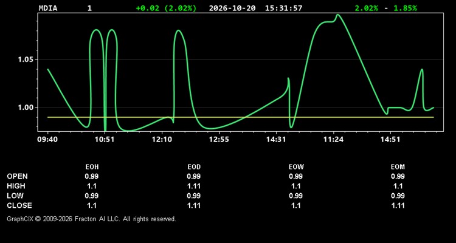456x243 pixels.
Task: Select the OPEN value in EOW column
Action: [296, 176]
